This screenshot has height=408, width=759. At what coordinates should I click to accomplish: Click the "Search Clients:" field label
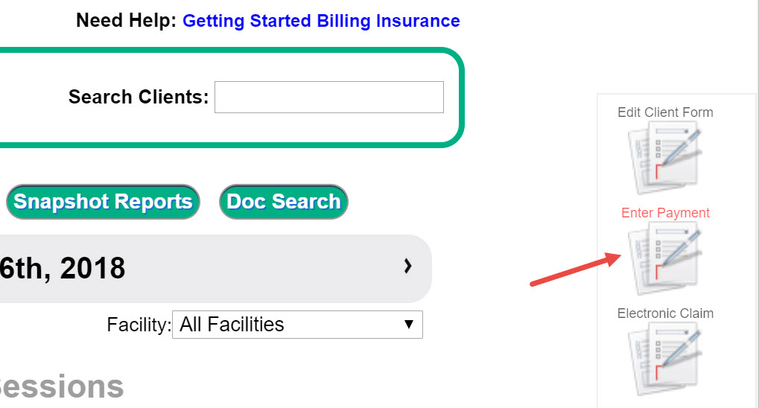click(x=139, y=98)
